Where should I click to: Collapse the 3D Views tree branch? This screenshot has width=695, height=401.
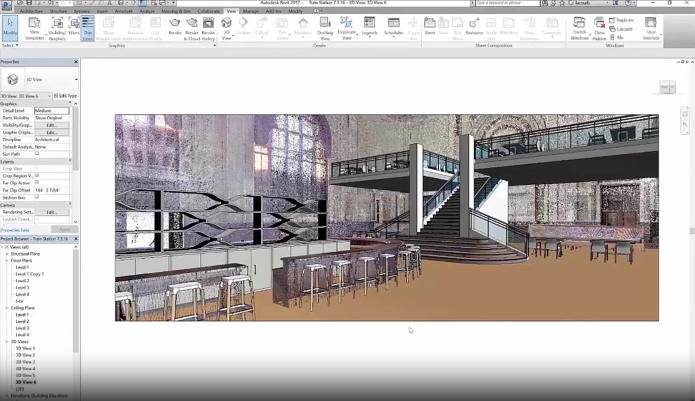[x=6, y=341]
